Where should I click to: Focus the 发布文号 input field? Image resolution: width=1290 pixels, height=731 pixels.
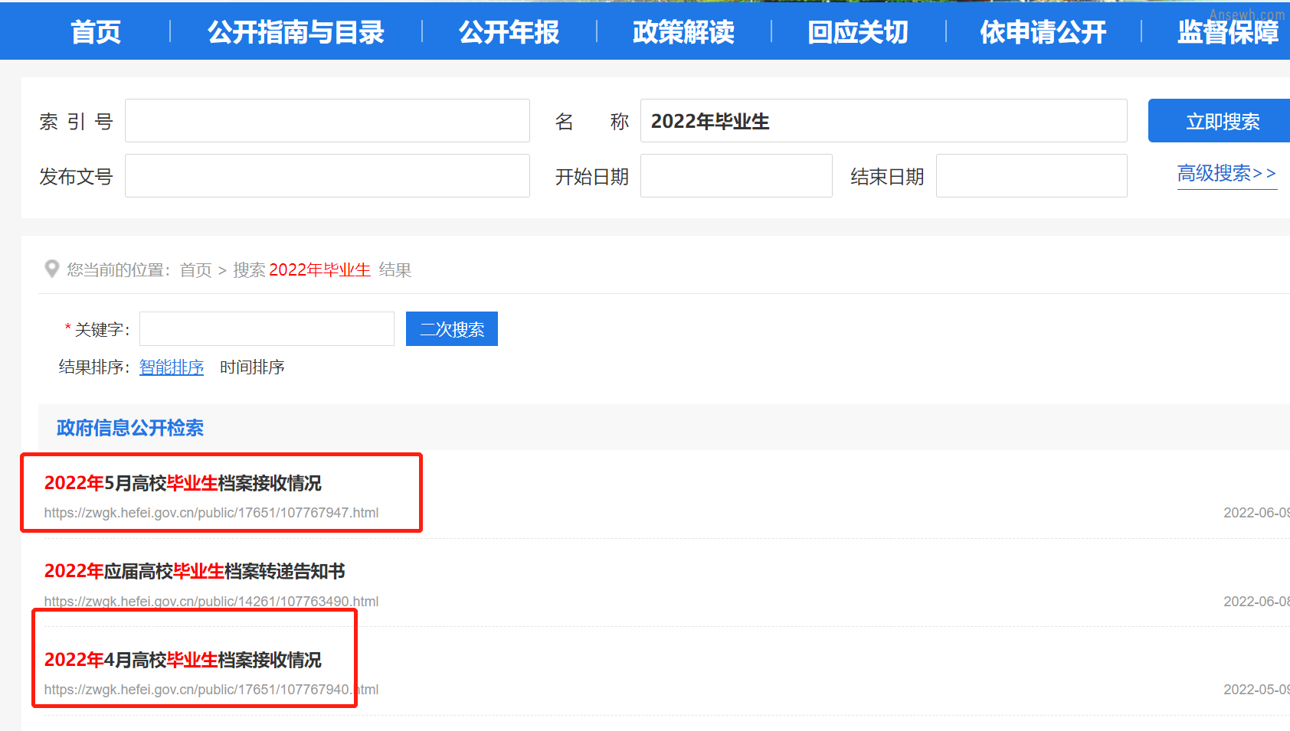coord(327,176)
